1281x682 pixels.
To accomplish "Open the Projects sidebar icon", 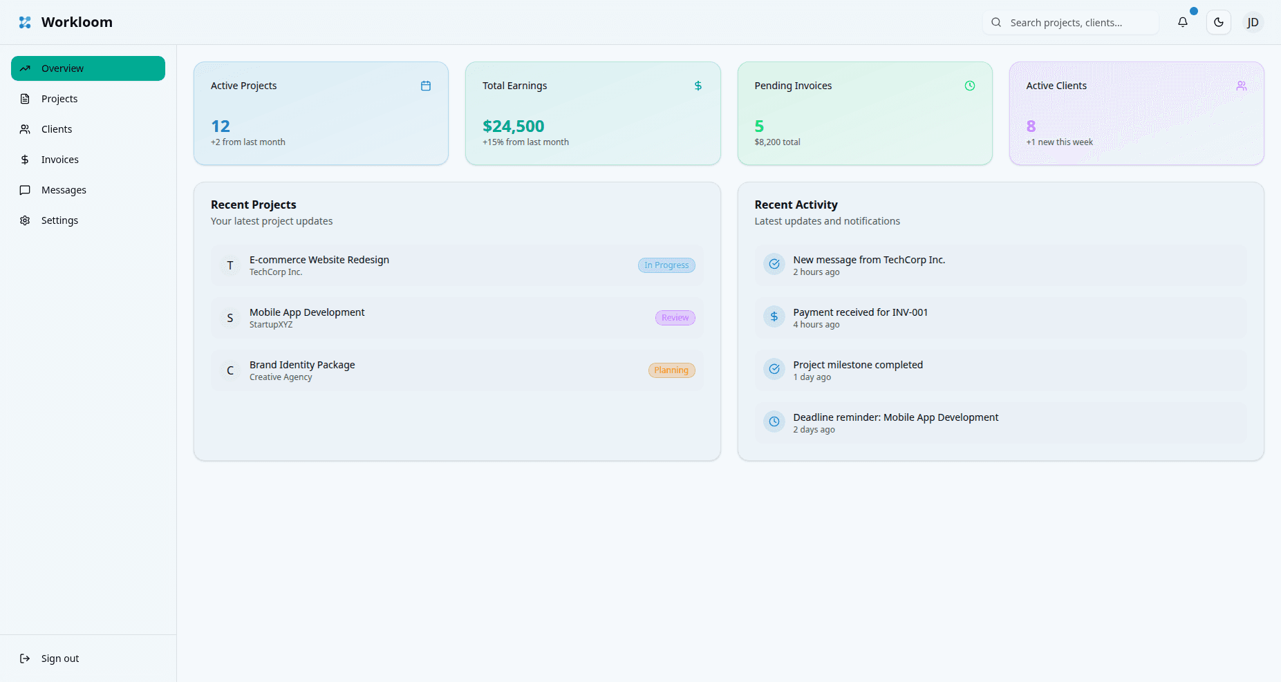I will tap(25, 98).
